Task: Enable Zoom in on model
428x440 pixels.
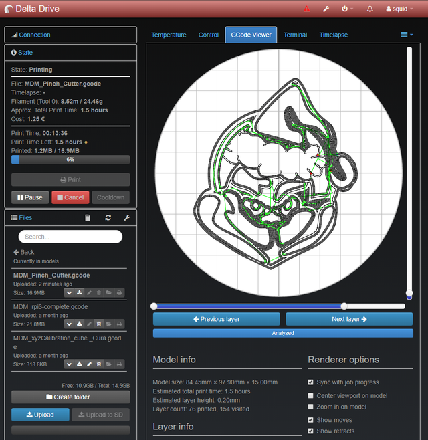Action: coord(310,407)
